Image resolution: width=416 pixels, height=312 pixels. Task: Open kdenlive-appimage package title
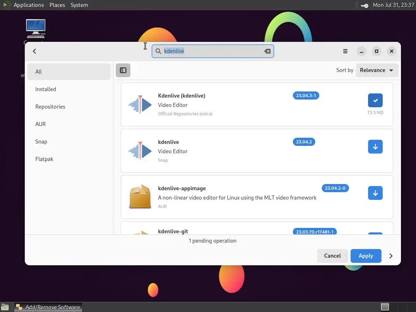tap(182, 188)
